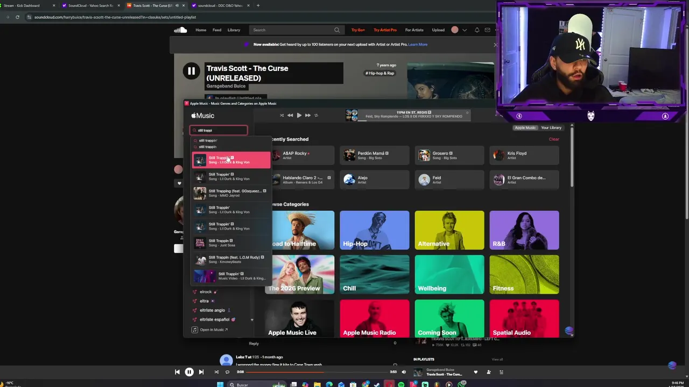The height and width of the screenshot is (387, 689).
Task: Open the eltriste español playlist
Action: coord(214,319)
